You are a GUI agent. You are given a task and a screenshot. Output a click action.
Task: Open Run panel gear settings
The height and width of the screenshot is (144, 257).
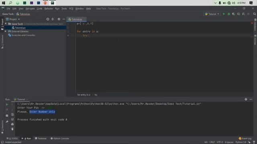(x=246, y=99)
